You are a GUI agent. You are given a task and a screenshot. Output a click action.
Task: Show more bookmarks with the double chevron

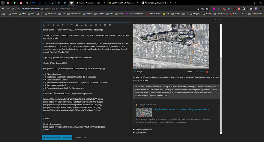pos(243,14)
